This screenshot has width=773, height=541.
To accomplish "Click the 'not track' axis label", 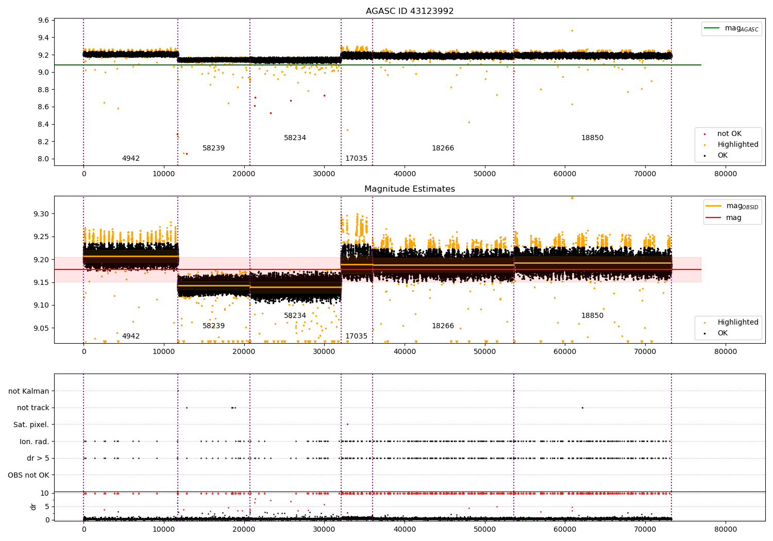I will (x=33, y=408).
